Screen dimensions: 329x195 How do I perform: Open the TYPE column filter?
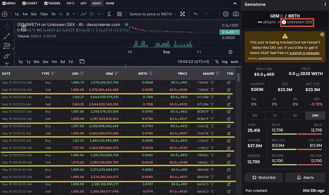(x=52, y=74)
